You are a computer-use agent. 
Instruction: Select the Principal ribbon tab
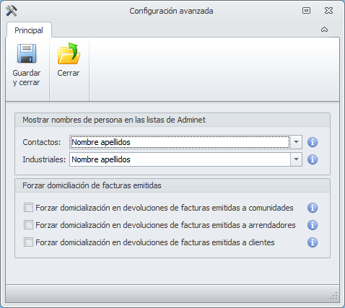click(29, 30)
